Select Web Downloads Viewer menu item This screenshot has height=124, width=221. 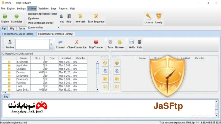pyautogui.click(x=43, y=23)
